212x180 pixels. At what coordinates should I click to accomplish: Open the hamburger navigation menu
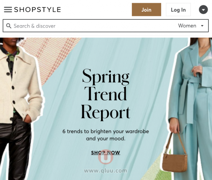point(8,10)
